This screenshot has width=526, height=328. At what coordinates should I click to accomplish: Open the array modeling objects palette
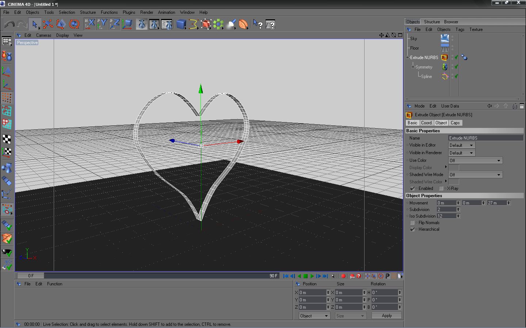tap(218, 24)
